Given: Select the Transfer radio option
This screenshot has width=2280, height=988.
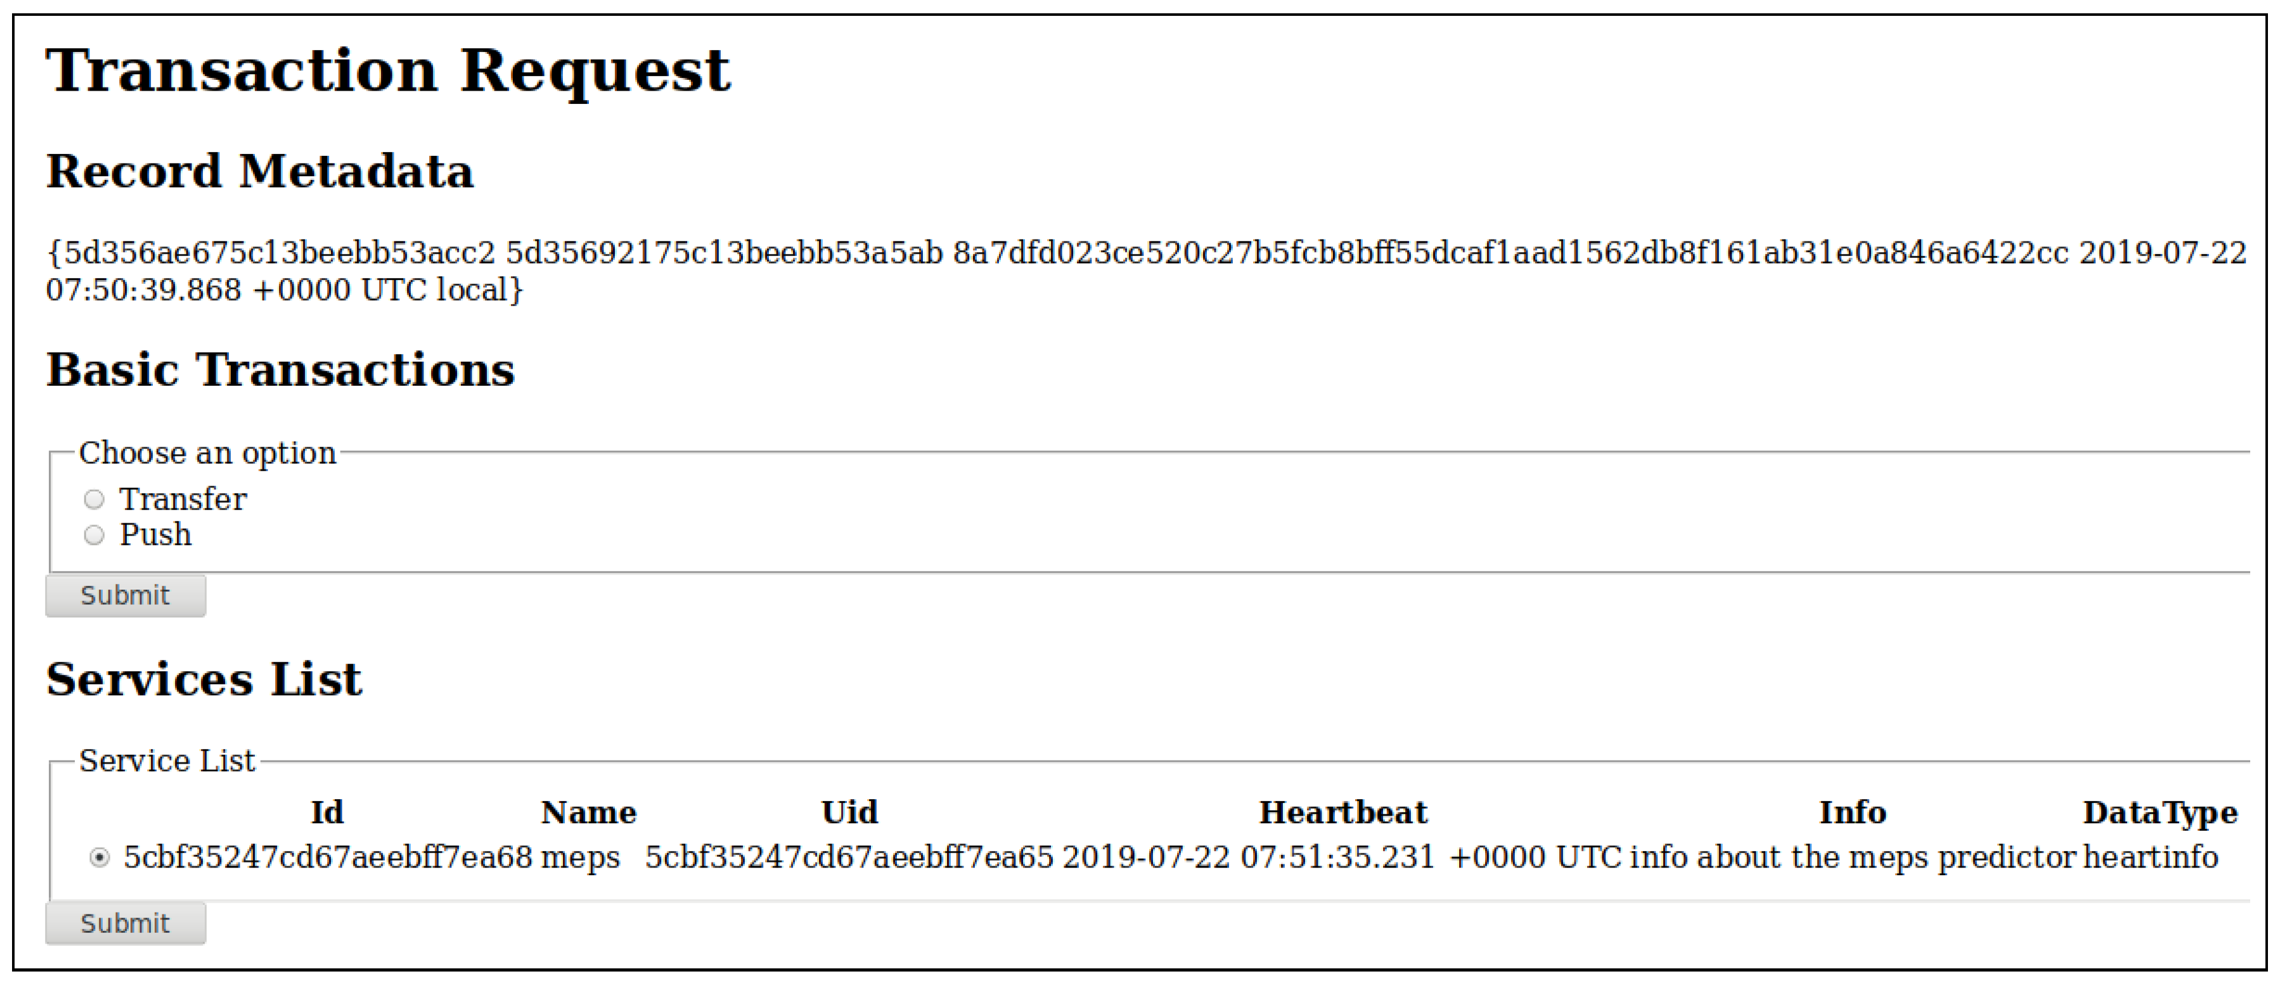Looking at the screenshot, I should [x=94, y=500].
